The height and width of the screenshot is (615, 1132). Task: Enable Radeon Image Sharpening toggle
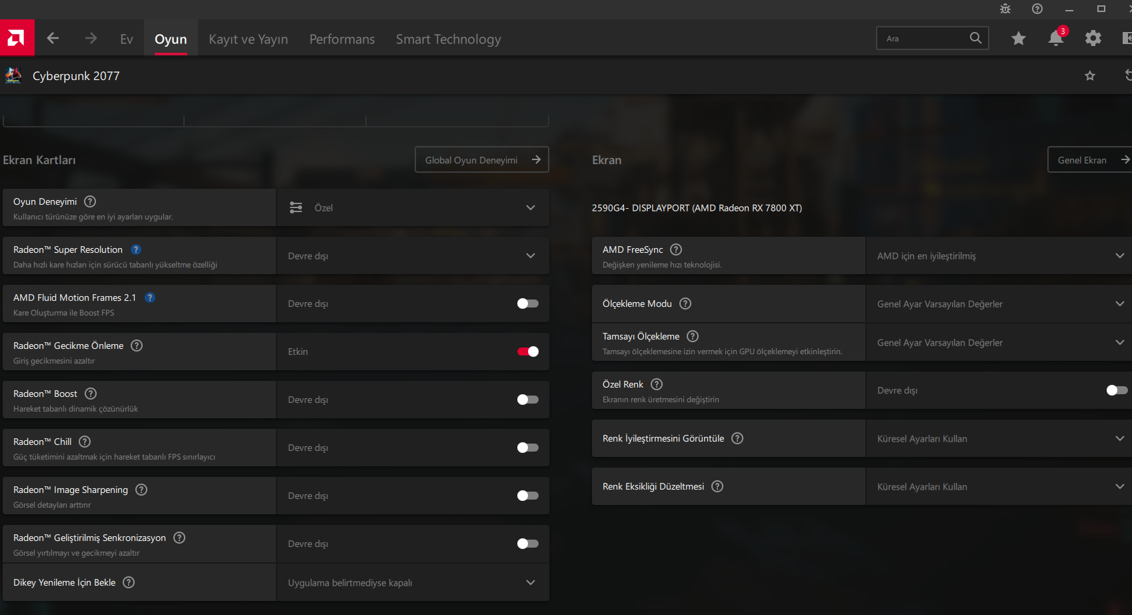(528, 496)
